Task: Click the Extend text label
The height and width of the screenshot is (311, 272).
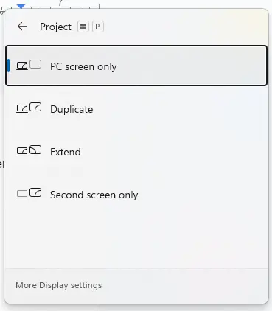Action: [x=66, y=152]
